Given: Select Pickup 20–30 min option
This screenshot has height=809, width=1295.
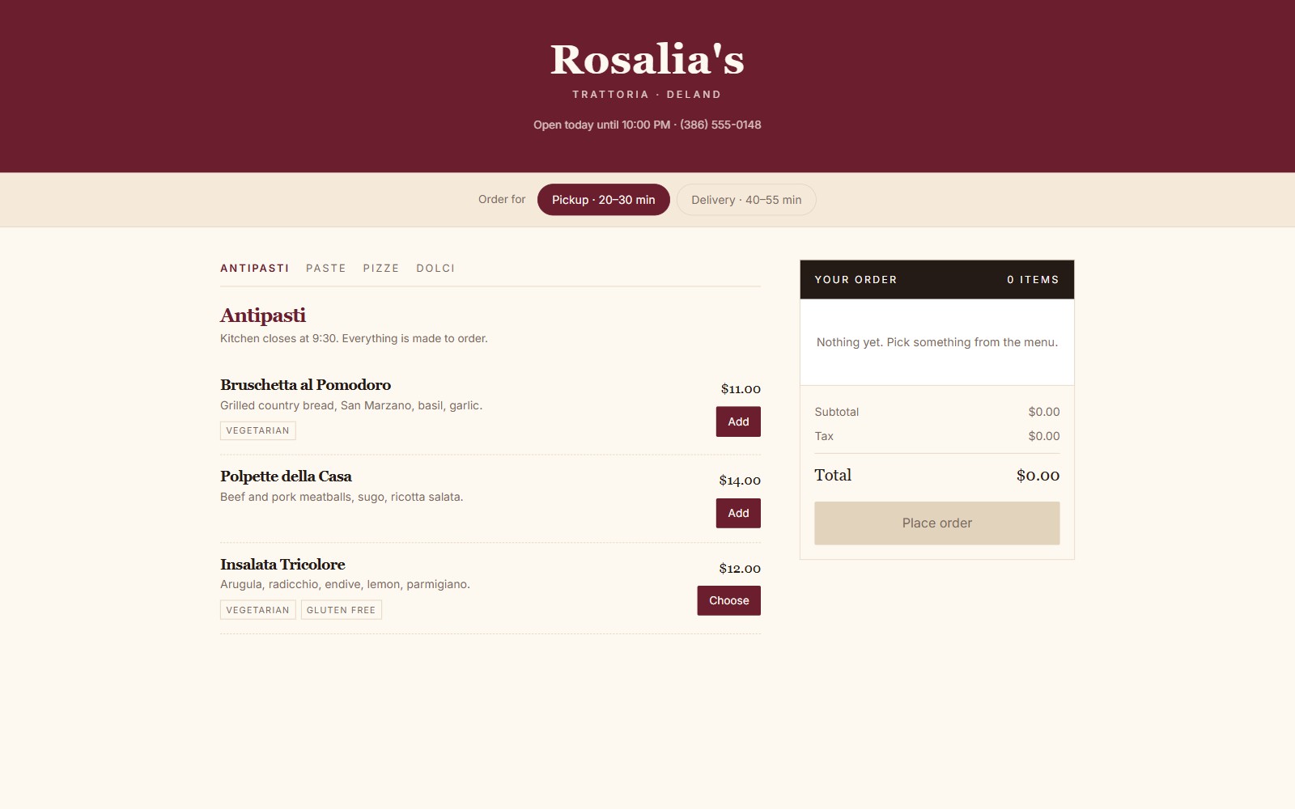Looking at the screenshot, I should [603, 200].
